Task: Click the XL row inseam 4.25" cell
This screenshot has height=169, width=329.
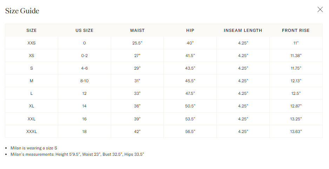Action: 243,106
